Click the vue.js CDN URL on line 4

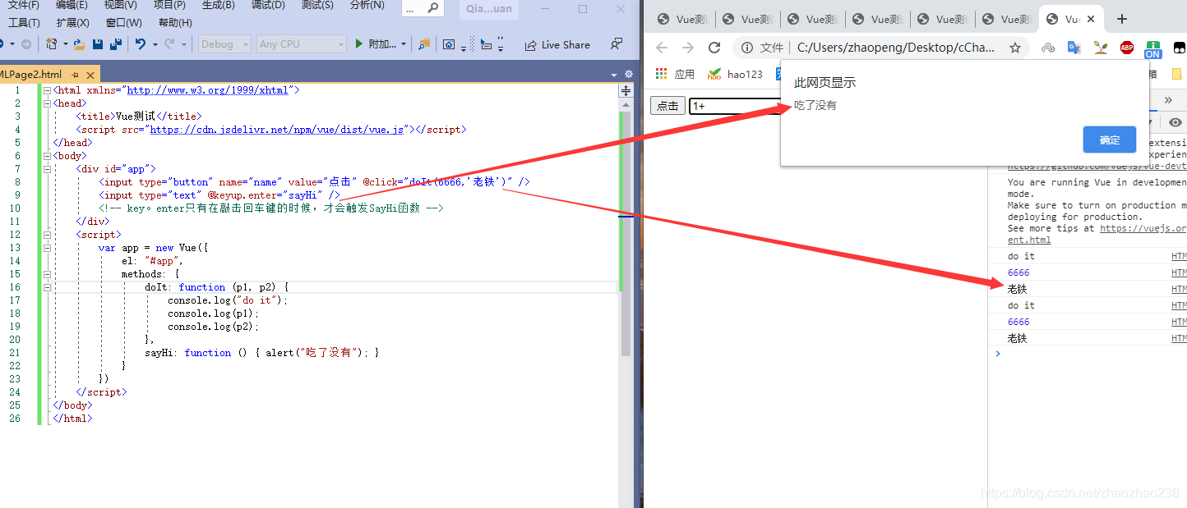coord(278,130)
